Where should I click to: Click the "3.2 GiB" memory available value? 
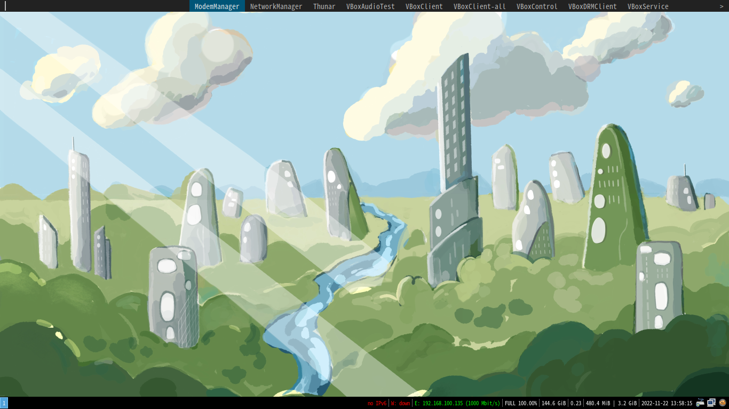pyautogui.click(x=627, y=404)
